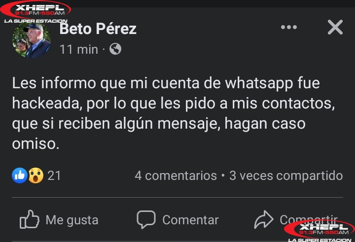
Task: Open Beto Pérez's profile picture
Action: [32, 40]
